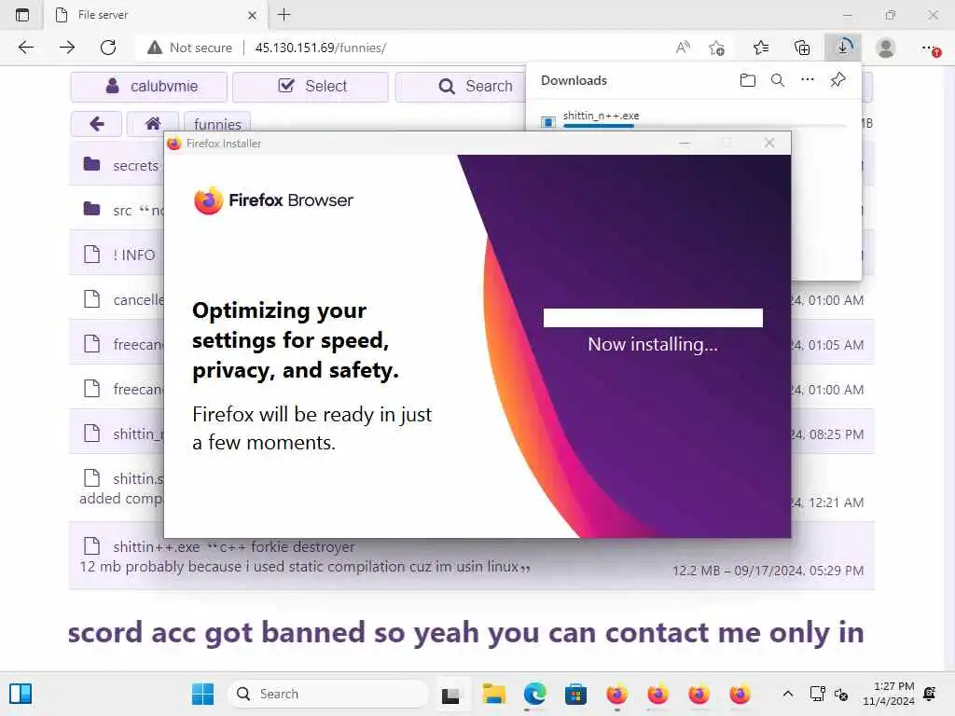This screenshot has height=716, width=955.
Task: Add this page to favorites star icon
Action: point(717,48)
